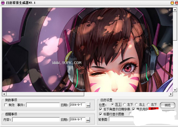Click the 倒数事项 date field 2004-9-7
This screenshot has width=178, height=127.
coord(77,105)
